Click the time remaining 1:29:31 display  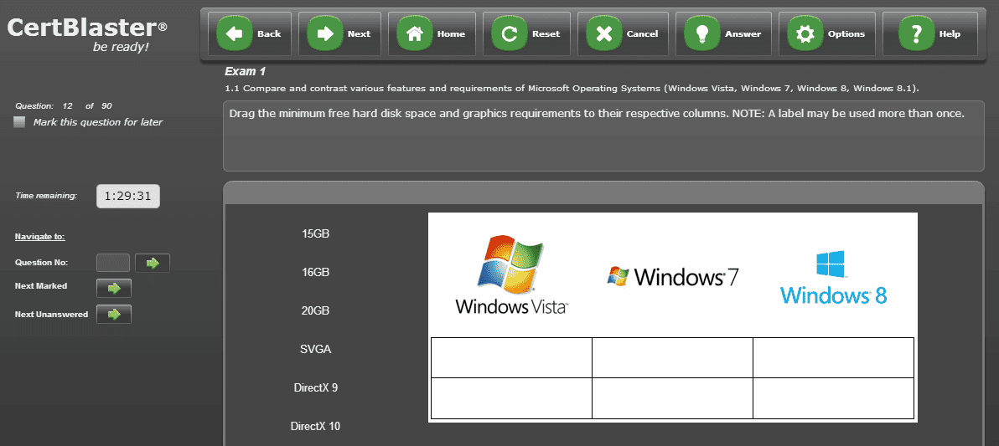coord(128,197)
